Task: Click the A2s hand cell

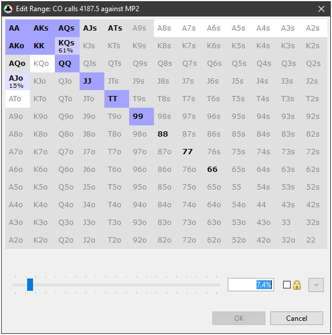Action: point(315,28)
